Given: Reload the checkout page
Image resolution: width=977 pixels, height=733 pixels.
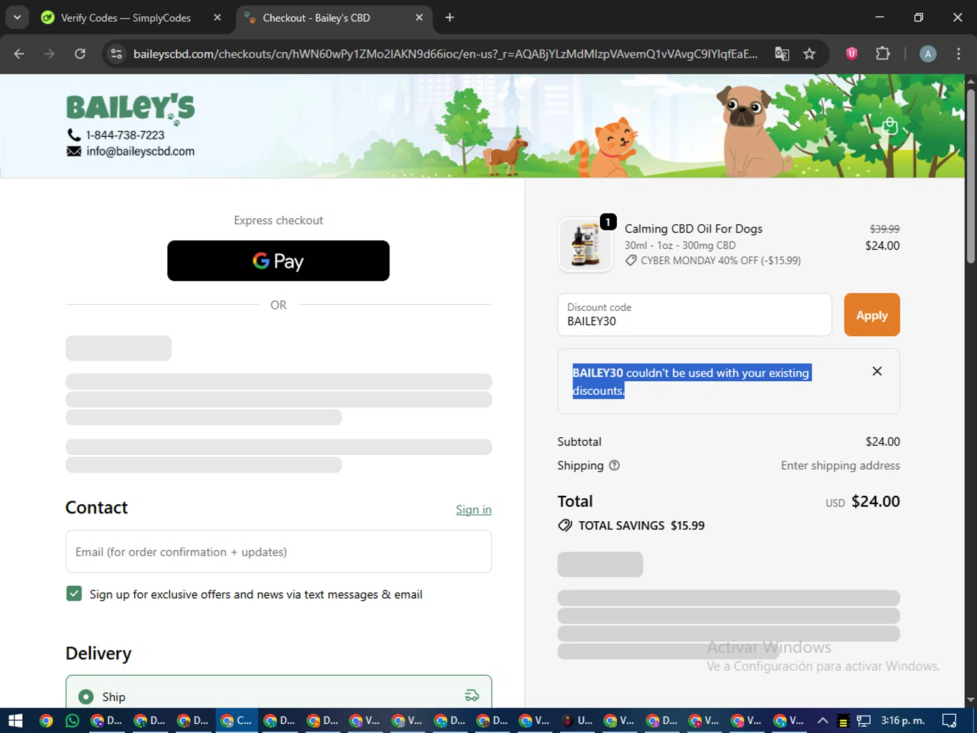Looking at the screenshot, I should 80,54.
